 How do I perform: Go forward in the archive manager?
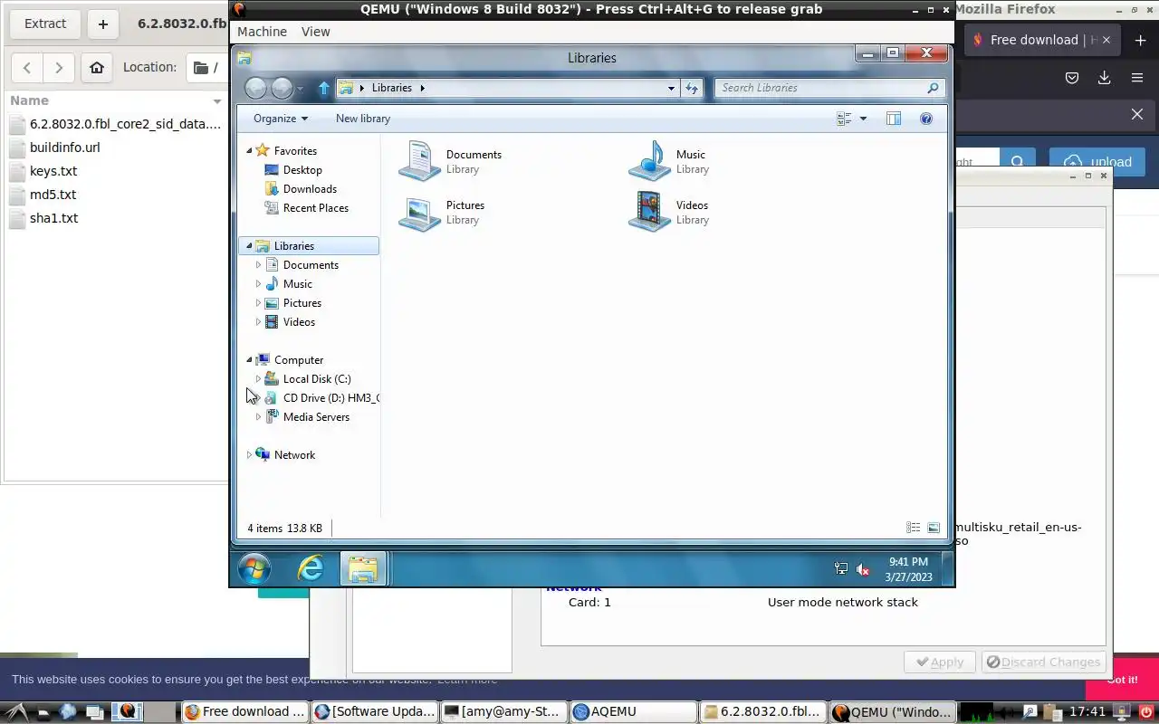pos(59,67)
